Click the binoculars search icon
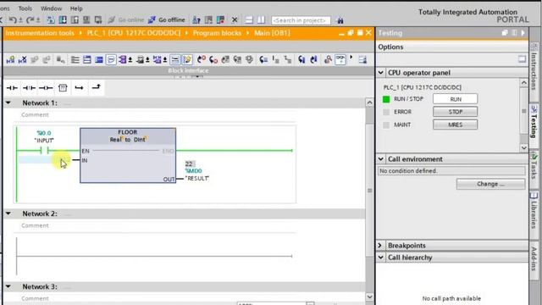This screenshot has width=542, height=305. [340, 20]
